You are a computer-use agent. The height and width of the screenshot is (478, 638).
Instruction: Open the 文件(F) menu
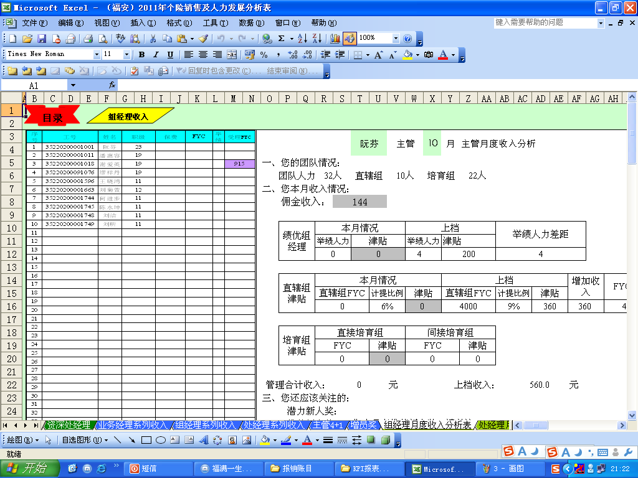click(x=35, y=23)
